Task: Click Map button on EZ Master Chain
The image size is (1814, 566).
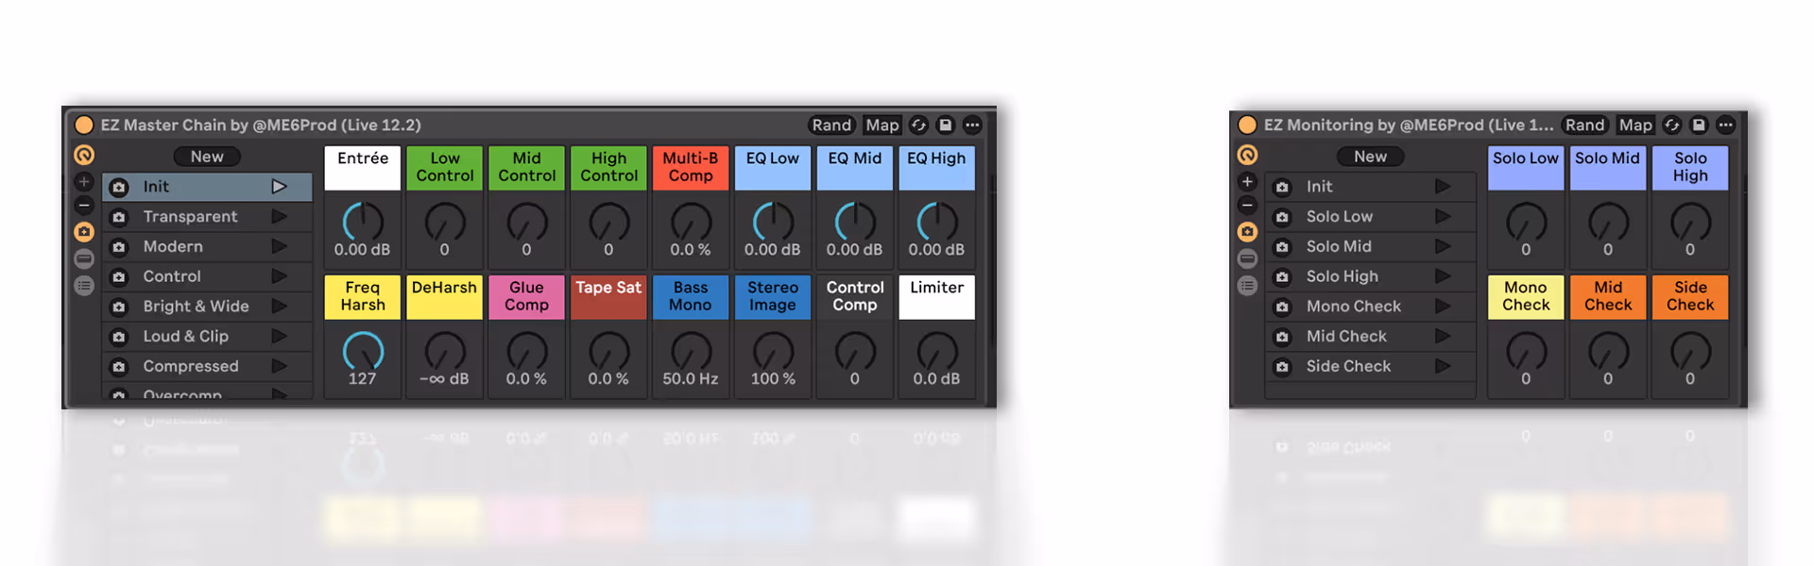Action: (882, 125)
